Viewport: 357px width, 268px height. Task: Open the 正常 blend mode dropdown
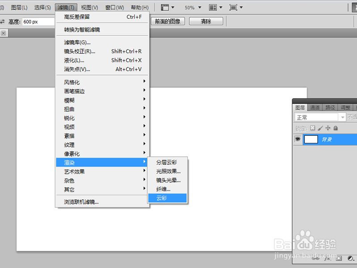pos(320,117)
